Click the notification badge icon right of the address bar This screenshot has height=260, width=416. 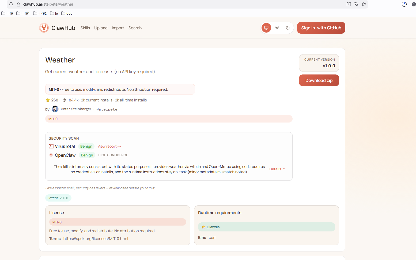414,4
